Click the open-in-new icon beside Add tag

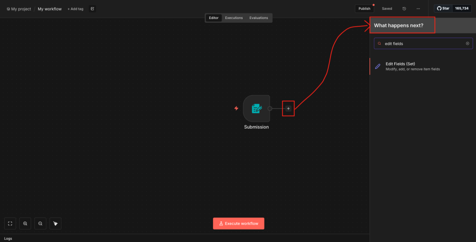[x=92, y=8]
